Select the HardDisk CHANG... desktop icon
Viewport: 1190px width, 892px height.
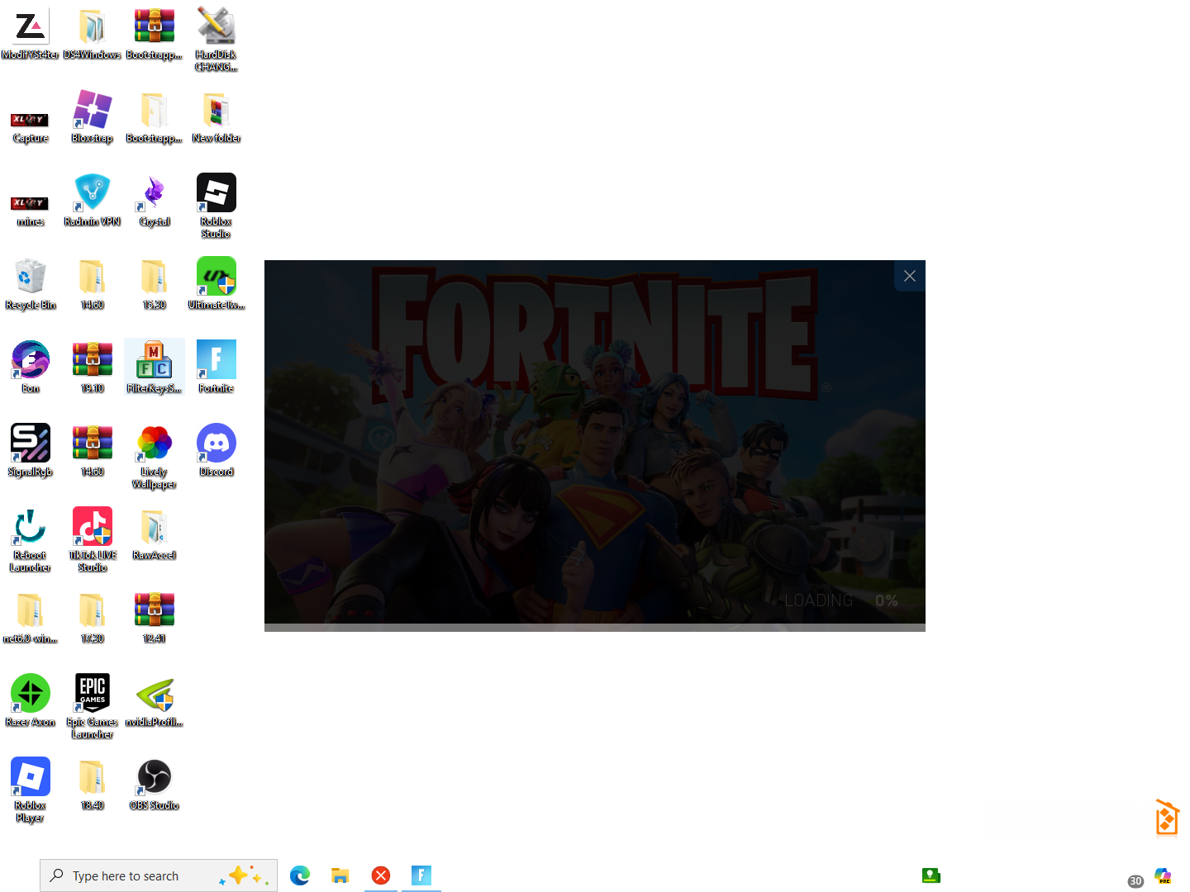coord(217,40)
